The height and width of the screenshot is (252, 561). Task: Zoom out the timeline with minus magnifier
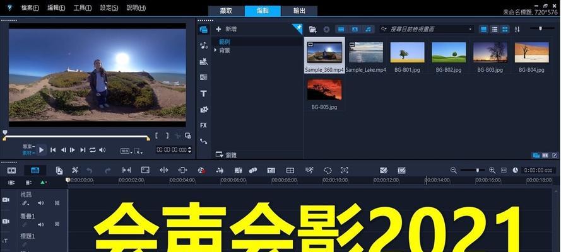pos(453,170)
